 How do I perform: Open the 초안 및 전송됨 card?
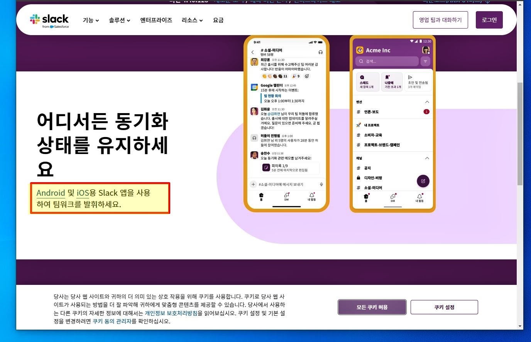[418, 82]
